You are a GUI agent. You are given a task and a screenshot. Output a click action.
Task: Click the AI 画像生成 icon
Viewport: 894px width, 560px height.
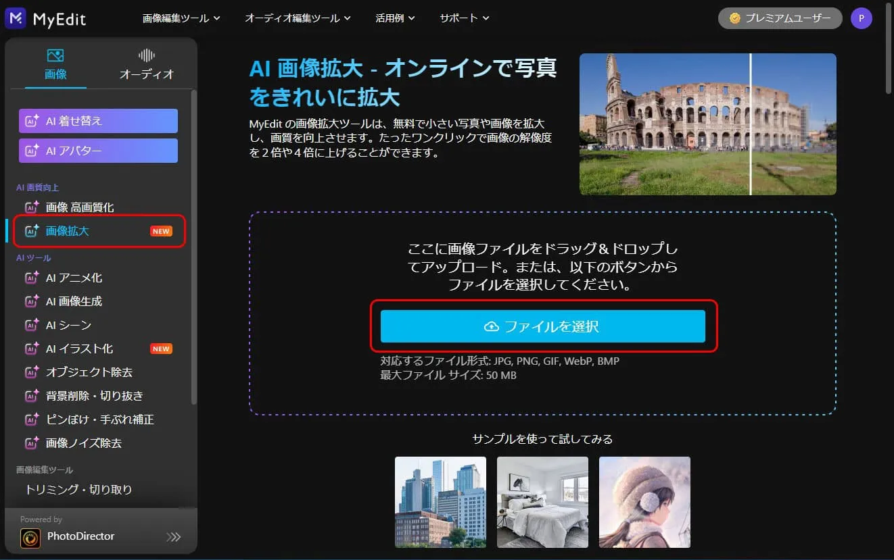32,301
